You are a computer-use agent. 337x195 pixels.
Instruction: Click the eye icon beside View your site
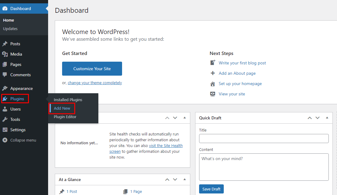coord(212,94)
